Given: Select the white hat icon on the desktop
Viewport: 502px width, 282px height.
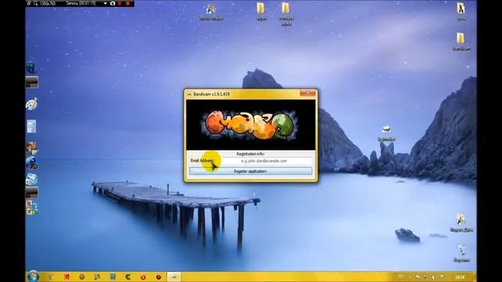Looking at the screenshot, I should [x=386, y=132].
